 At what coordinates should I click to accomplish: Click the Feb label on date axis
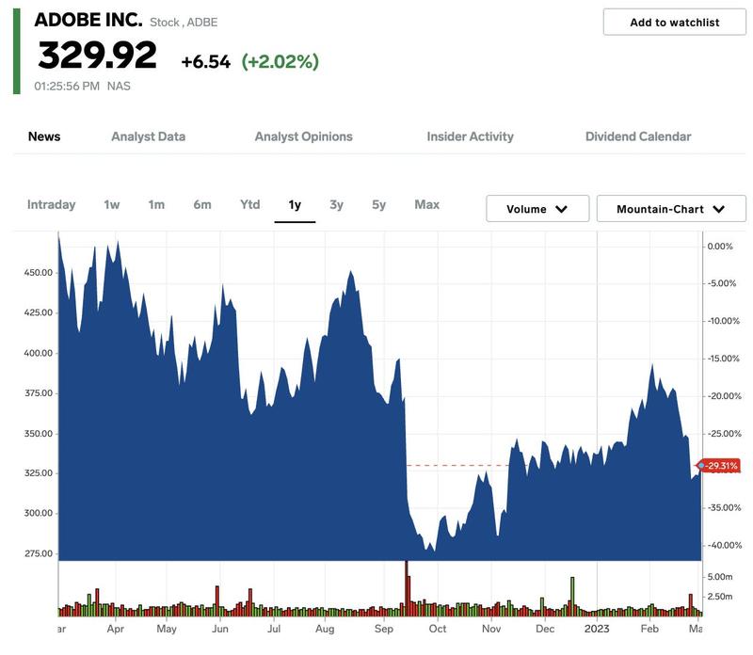(649, 629)
